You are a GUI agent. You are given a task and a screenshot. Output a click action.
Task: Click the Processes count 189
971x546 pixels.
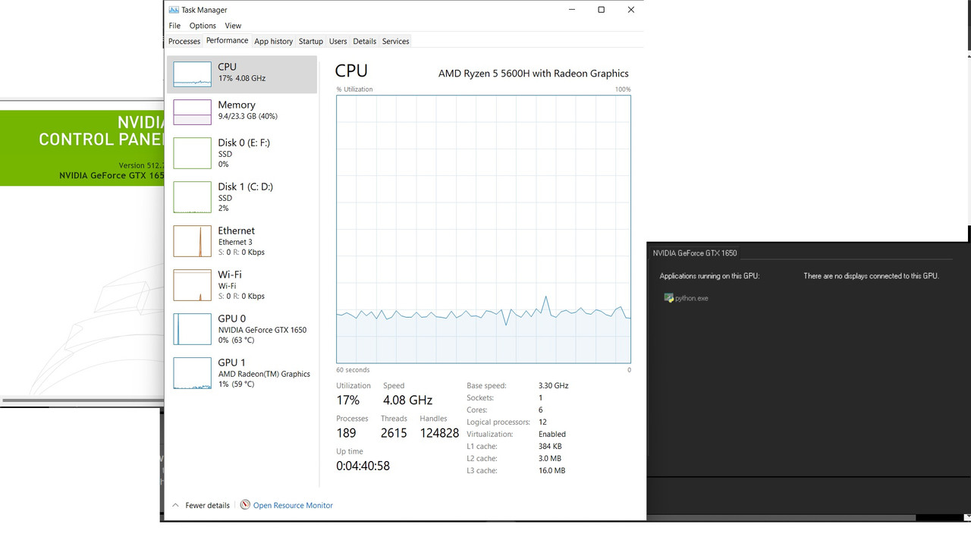click(346, 433)
